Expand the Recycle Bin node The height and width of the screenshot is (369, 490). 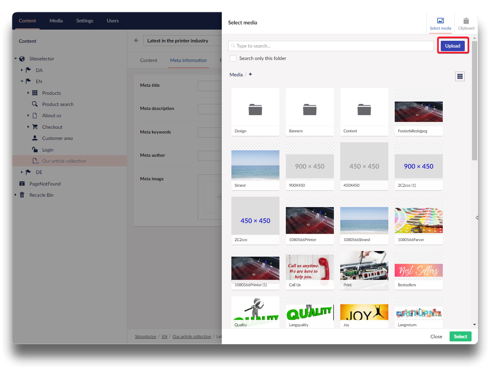coord(16,195)
